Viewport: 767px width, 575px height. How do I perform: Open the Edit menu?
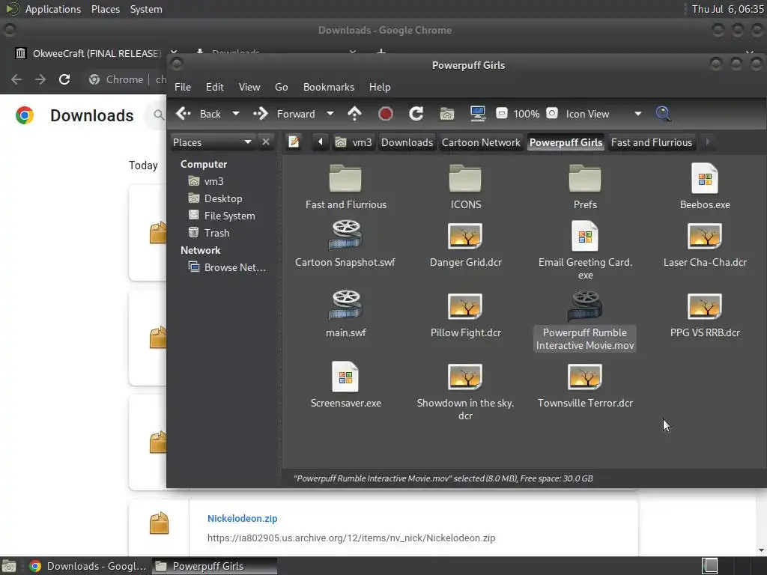click(x=215, y=87)
